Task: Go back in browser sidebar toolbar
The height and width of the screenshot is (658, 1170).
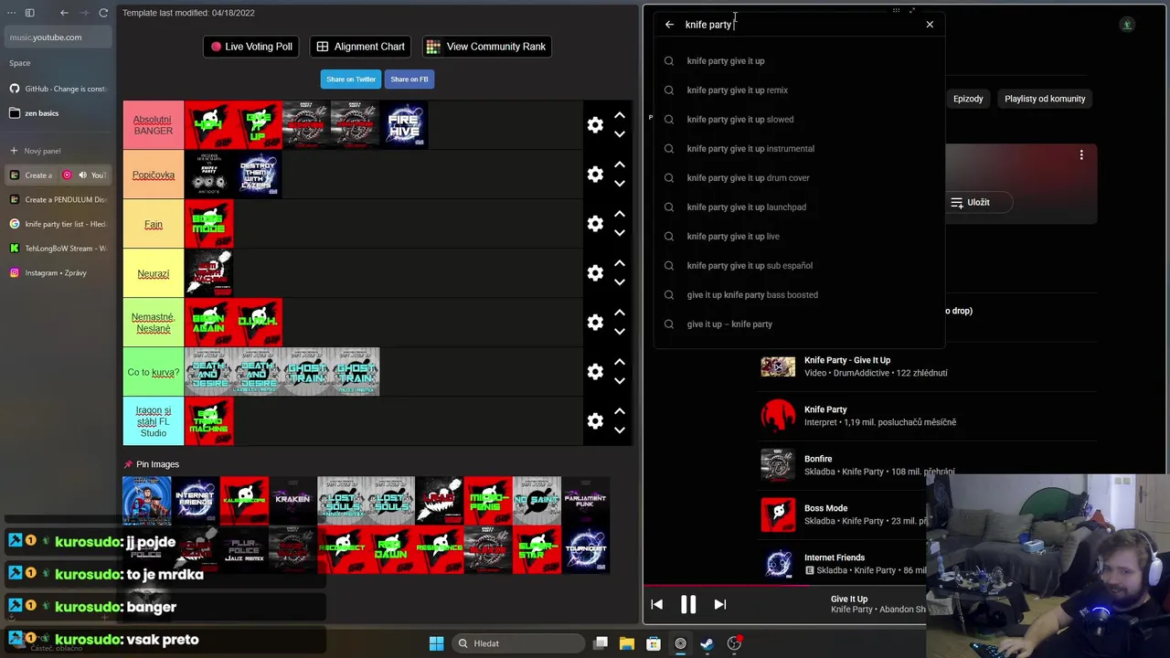Action: pyautogui.click(x=64, y=13)
